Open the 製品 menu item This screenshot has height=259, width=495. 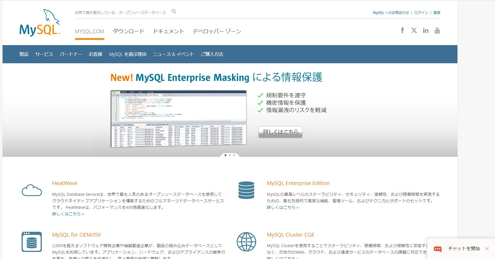[x=24, y=54]
